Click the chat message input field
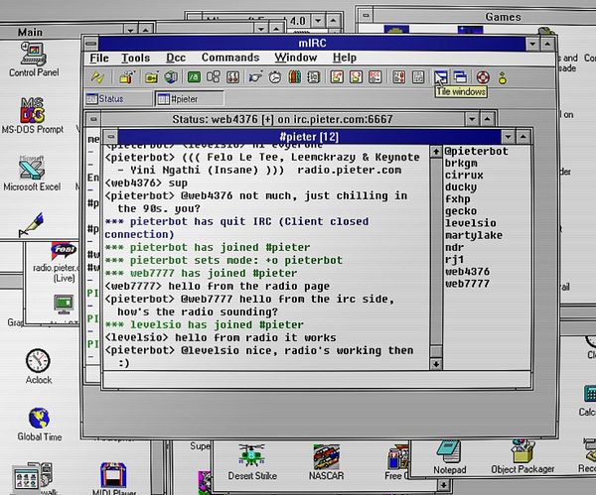The image size is (596, 495). 317,379
